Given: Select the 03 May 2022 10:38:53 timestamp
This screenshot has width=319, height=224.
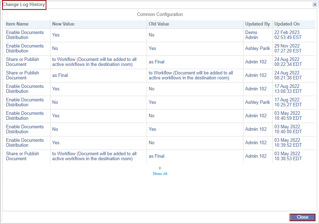Looking at the screenshot, I should tap(288, 156).
